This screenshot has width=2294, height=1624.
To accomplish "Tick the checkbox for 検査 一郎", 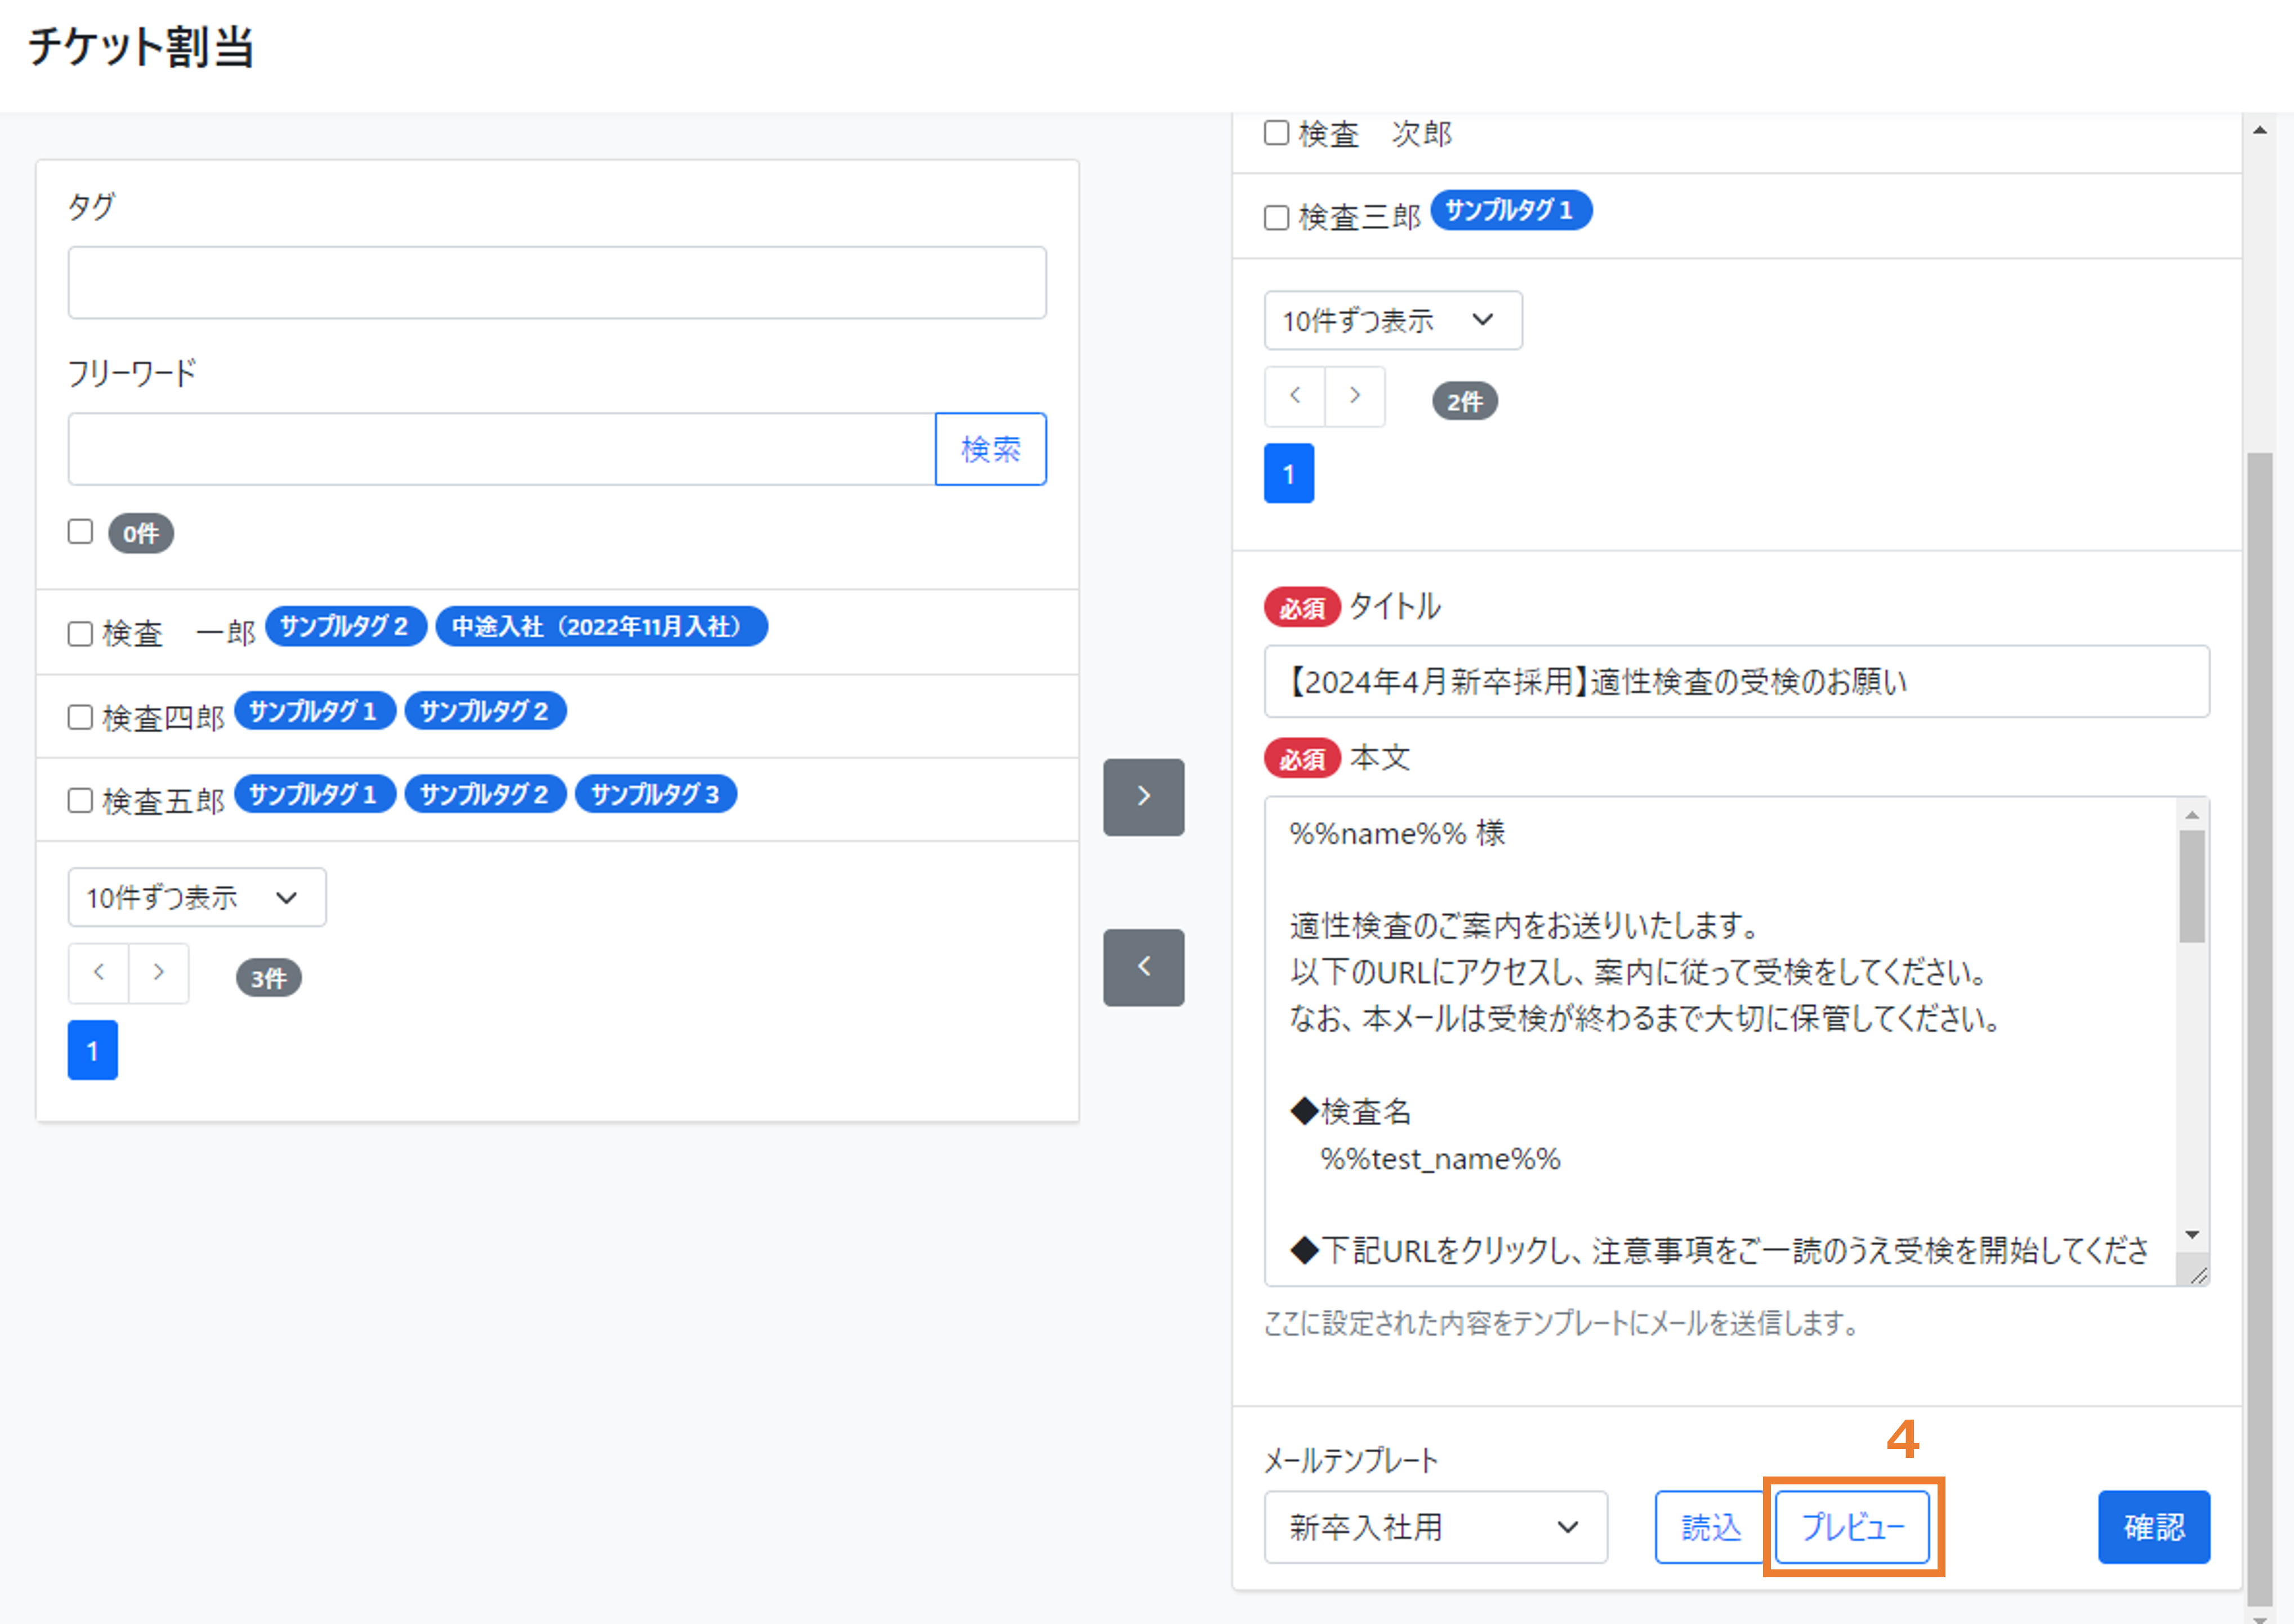I will point(80,633).
